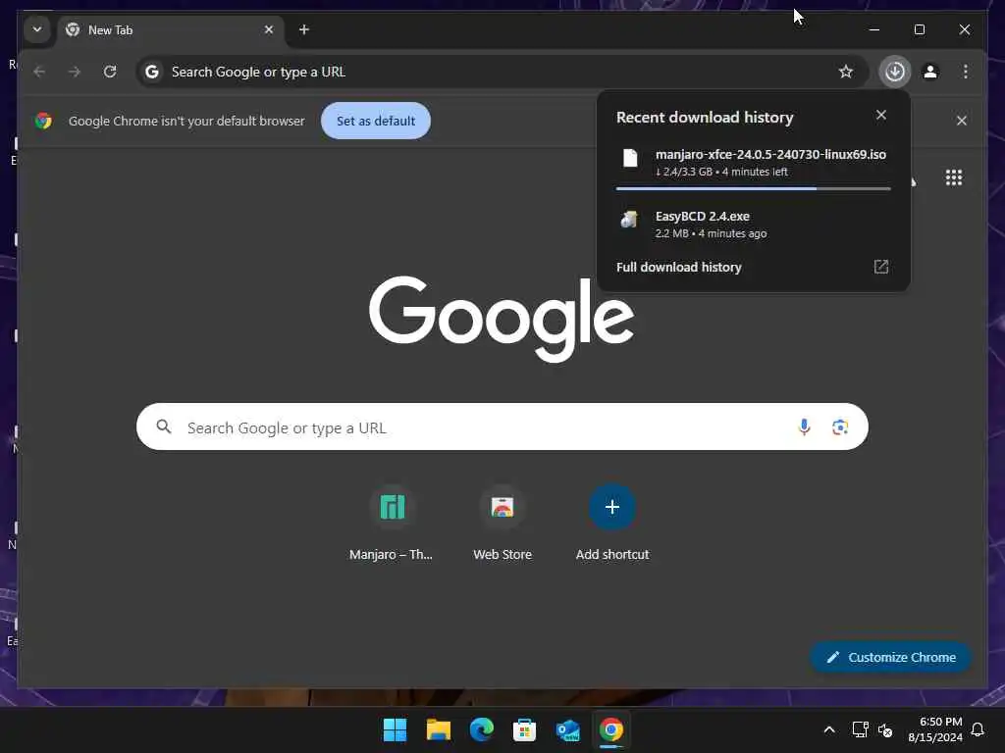Screen dimensions: 1005x753
Task: Open File Explorer from taskbar
Action: pos(439,729)
